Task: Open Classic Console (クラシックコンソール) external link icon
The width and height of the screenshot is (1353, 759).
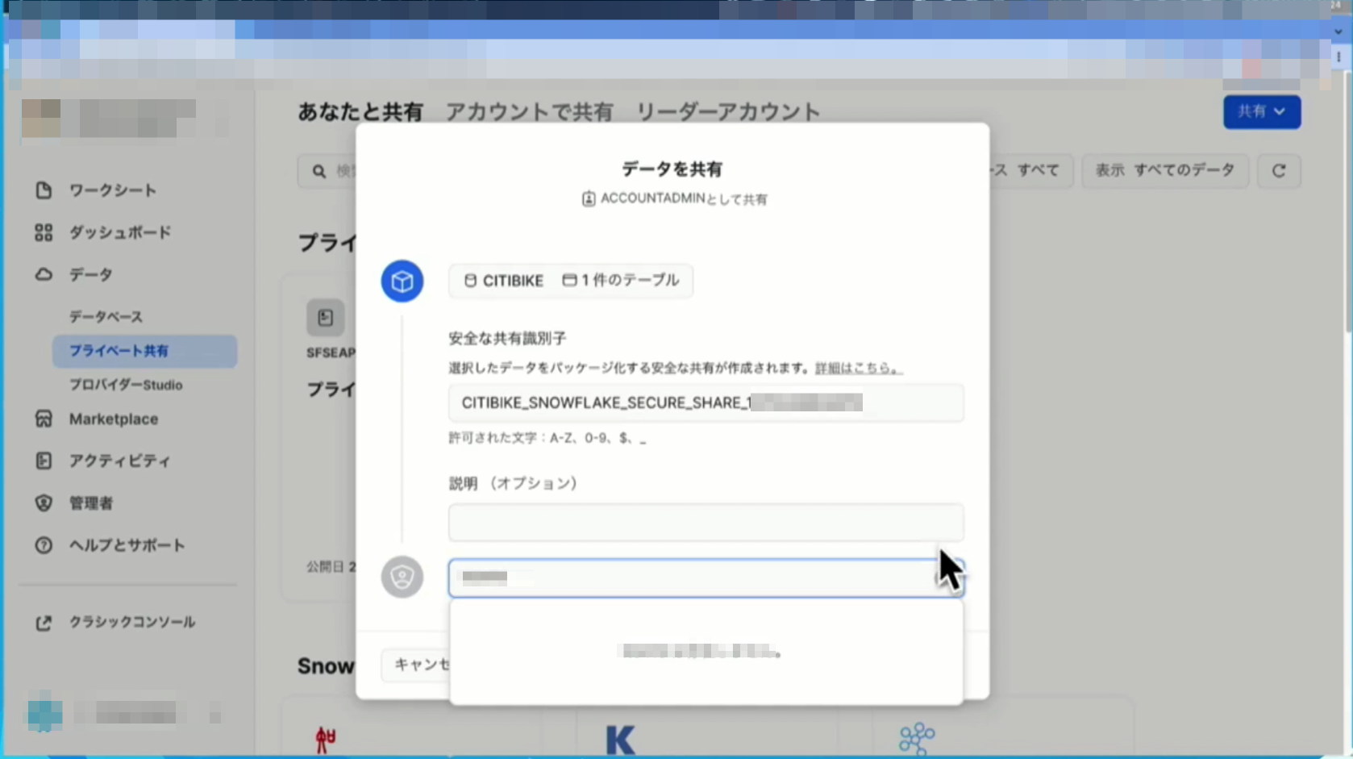Action: (x=44, y=623)
